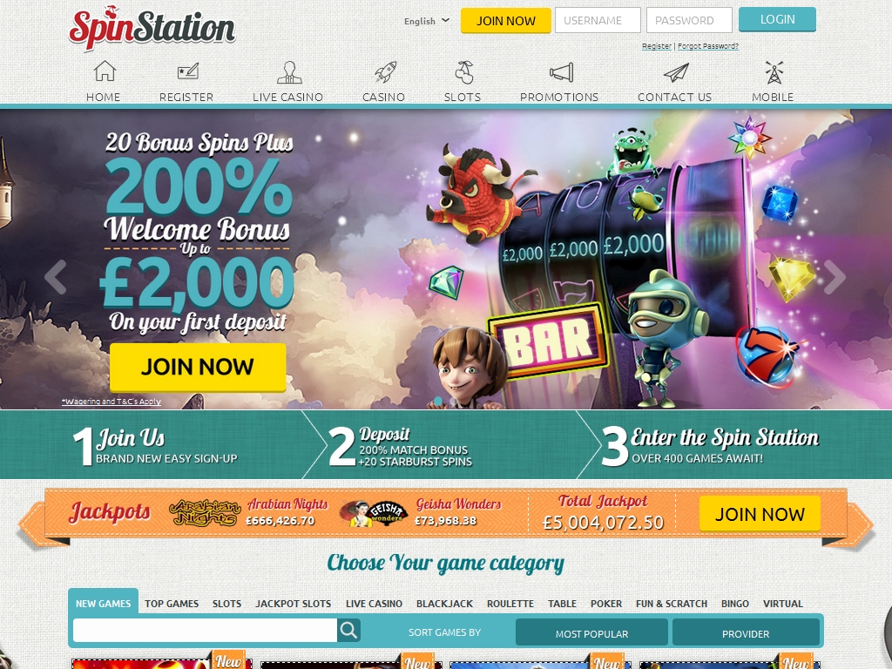Open the Mobile antenna tower icon
This screenshot has width=892, height=669.
click(x=773, y=71)
